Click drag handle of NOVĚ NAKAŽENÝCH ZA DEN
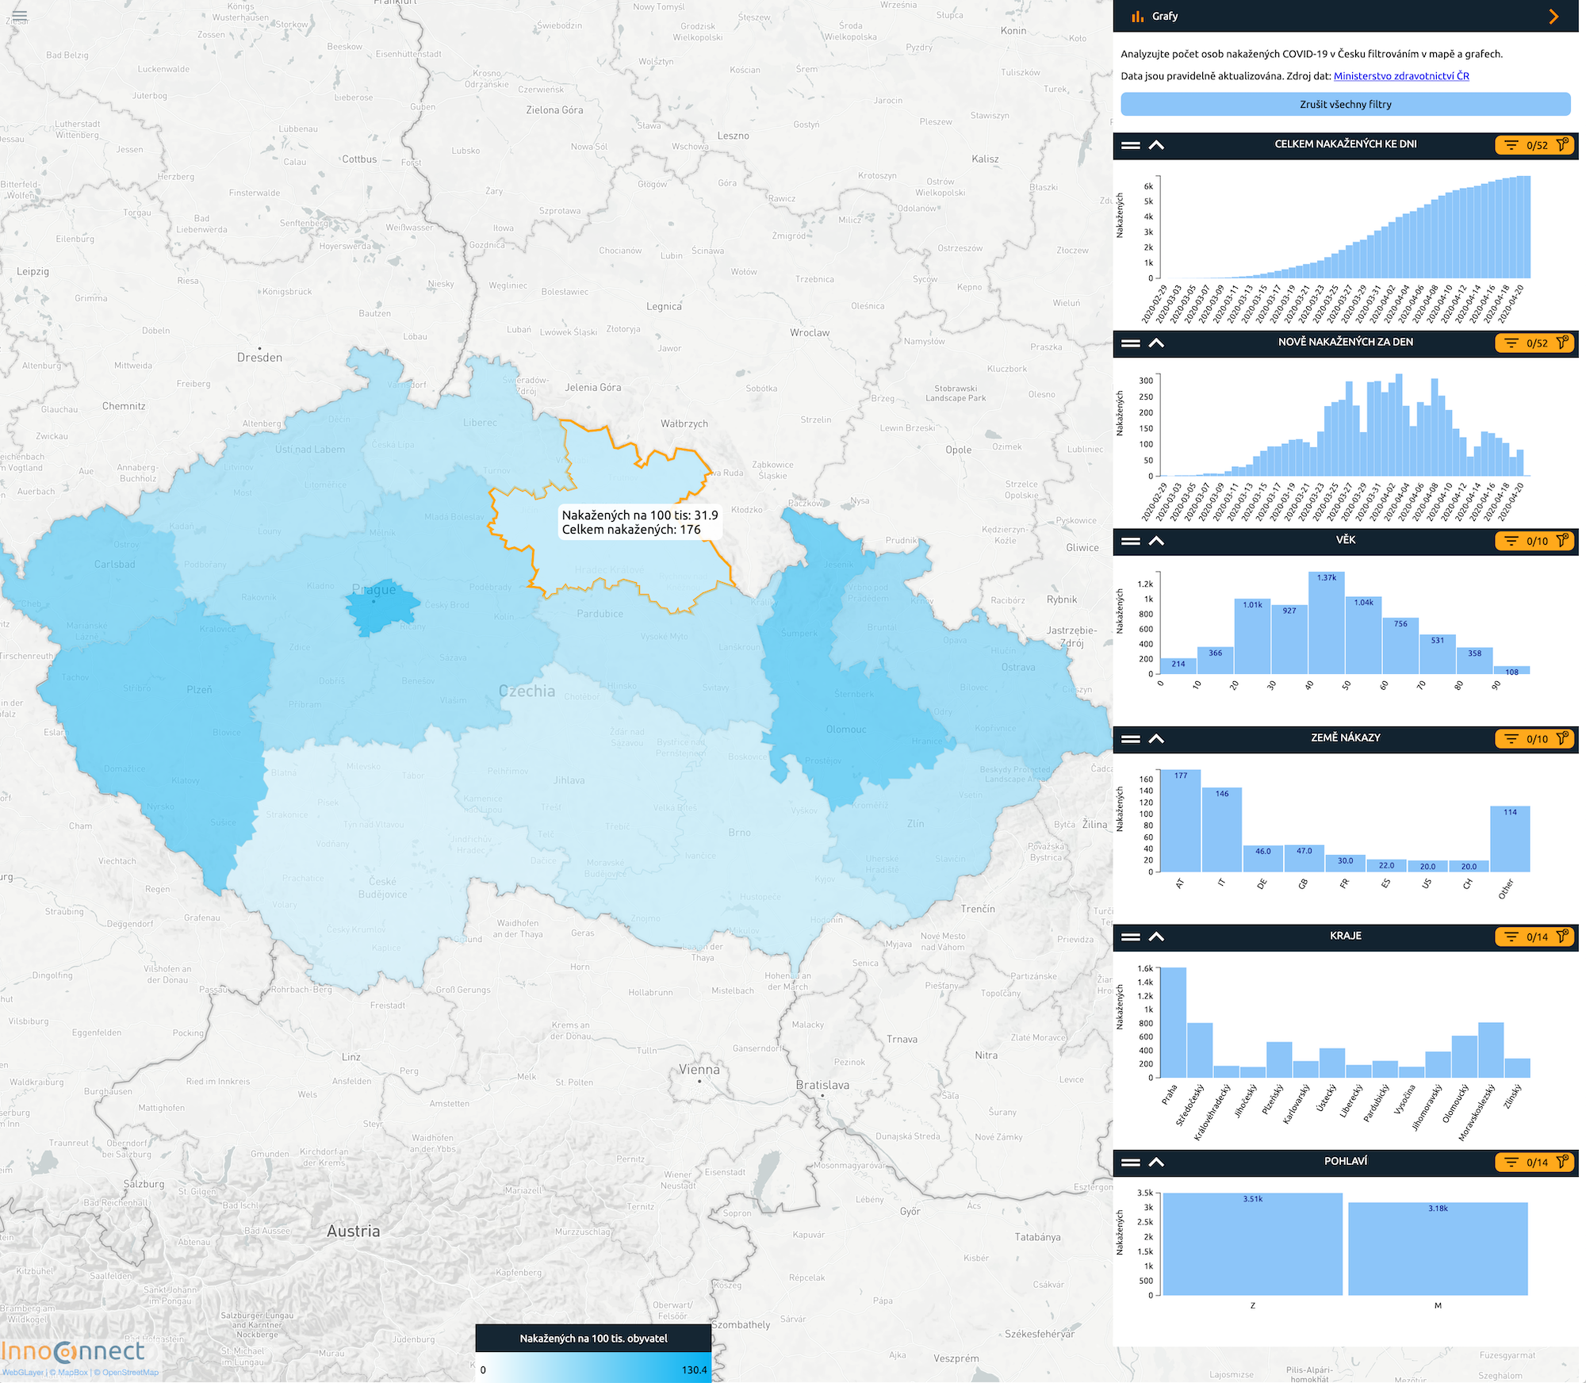The height and width of the screenshot is (1383, 1586). pyautogui.click(x=1131, y=343)
